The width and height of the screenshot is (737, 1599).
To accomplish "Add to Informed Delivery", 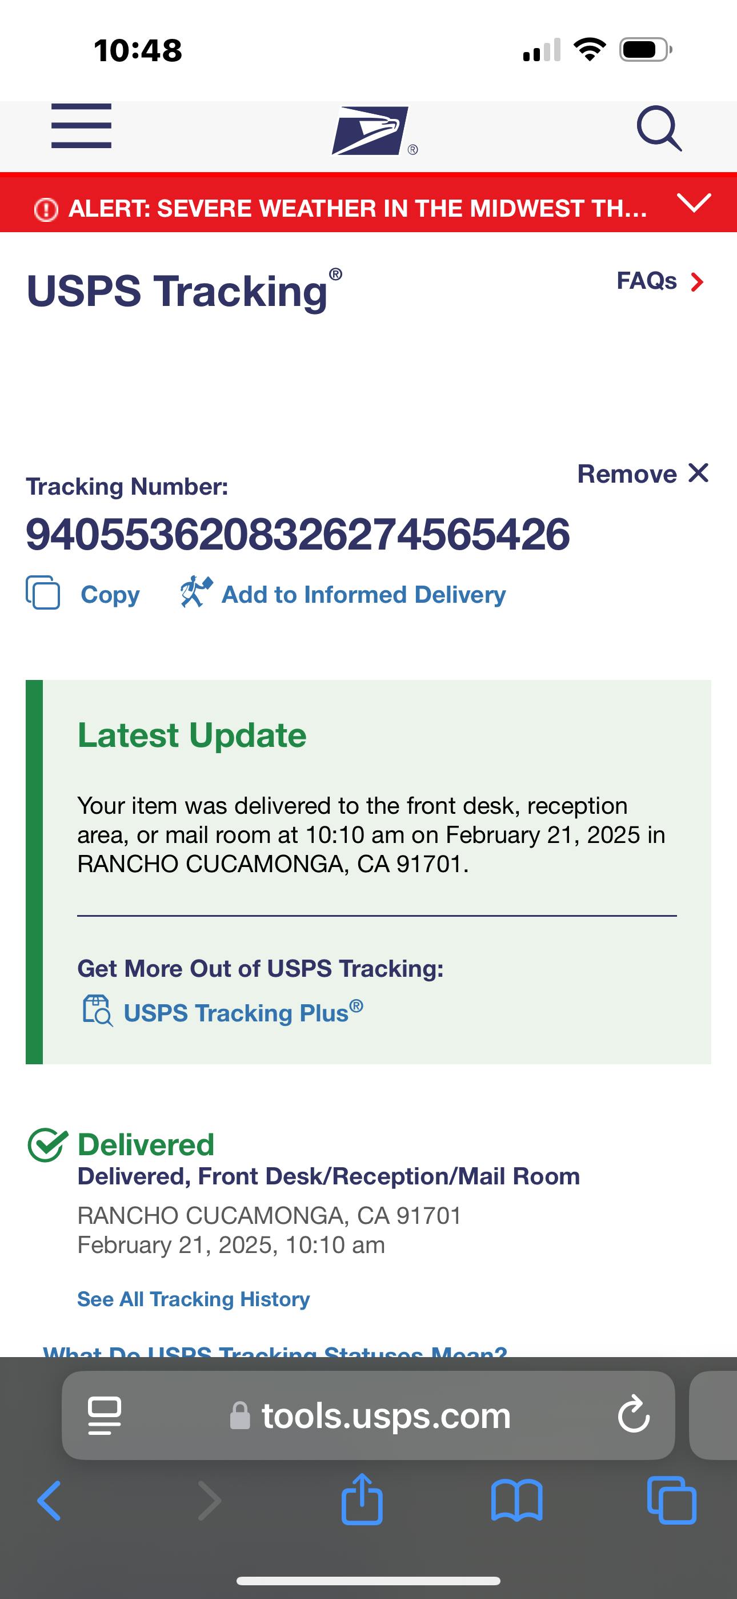I will click(x=343, y=594).
